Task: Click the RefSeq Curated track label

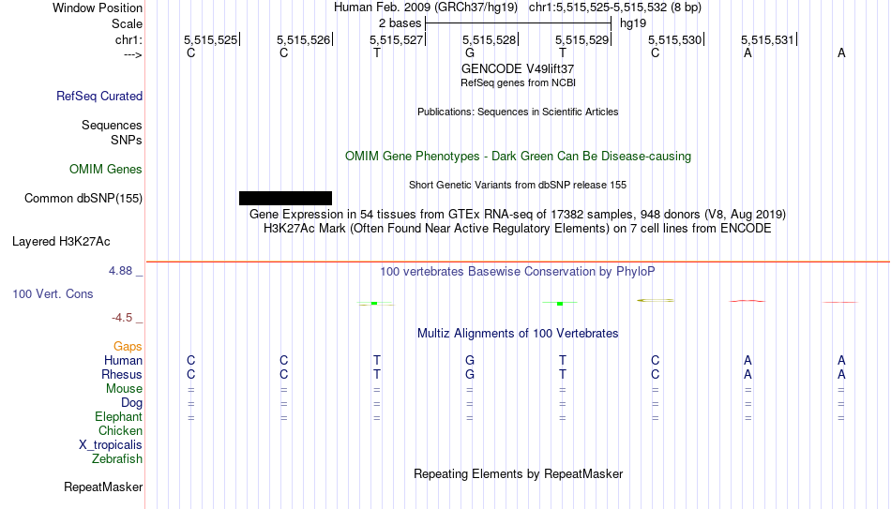Action: [98, 96]
